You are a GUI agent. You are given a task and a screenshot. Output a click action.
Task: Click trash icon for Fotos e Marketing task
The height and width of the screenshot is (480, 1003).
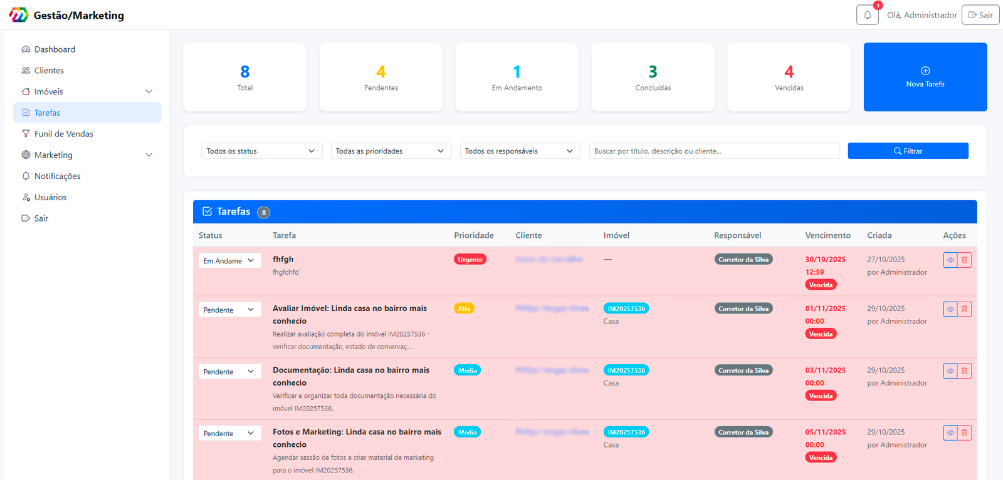coord(964,432)
